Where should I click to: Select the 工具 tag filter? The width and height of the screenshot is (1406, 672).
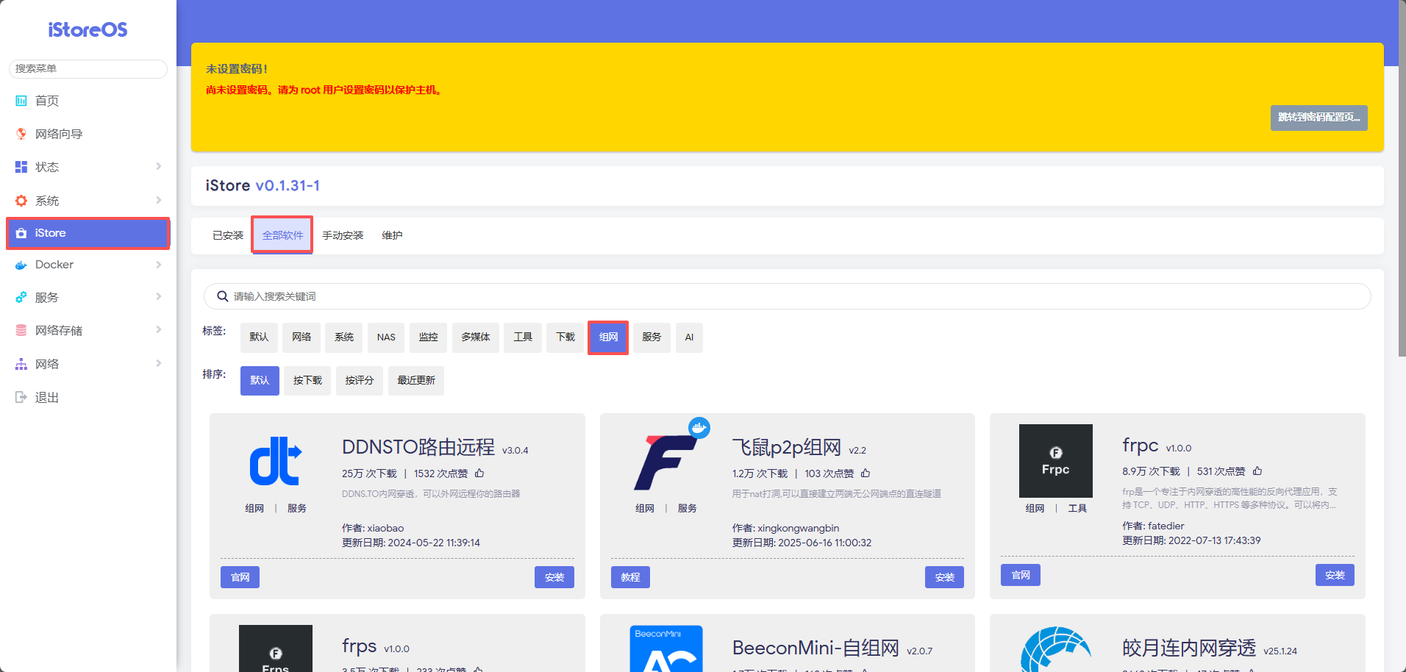[x=523, y=337]
